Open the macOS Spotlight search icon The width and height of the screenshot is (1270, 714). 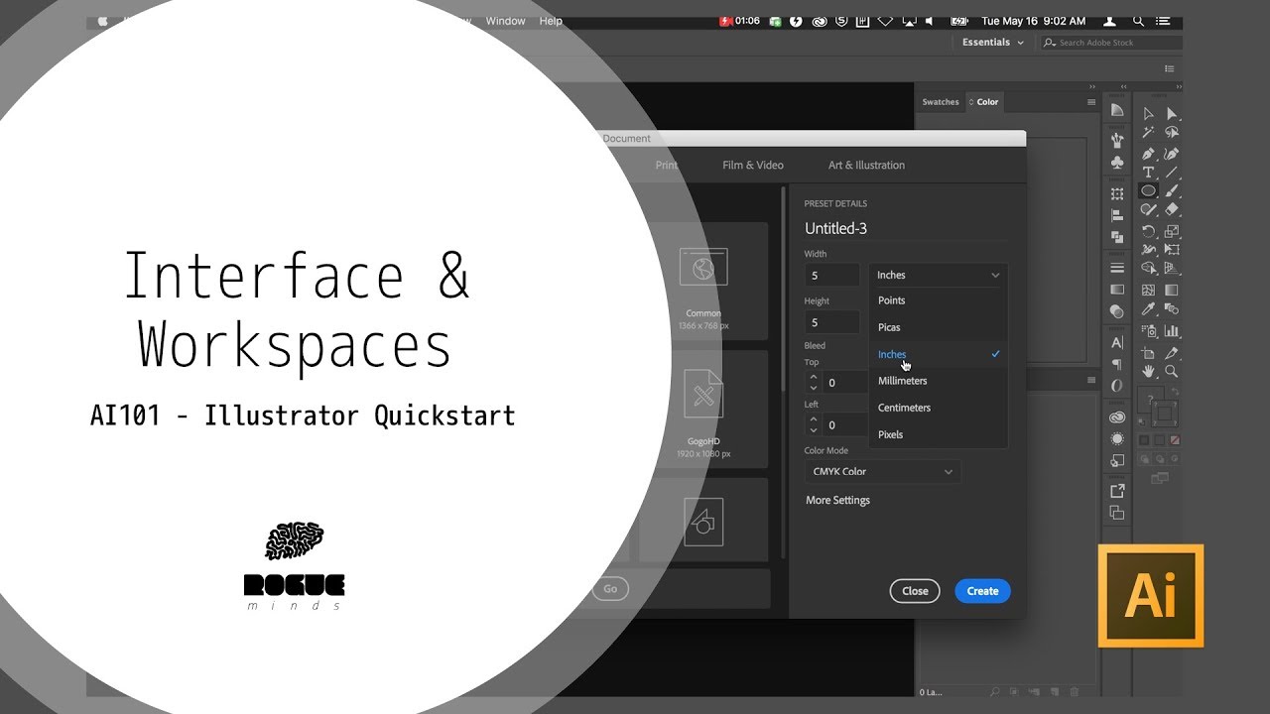click(x=1138, y=21)
